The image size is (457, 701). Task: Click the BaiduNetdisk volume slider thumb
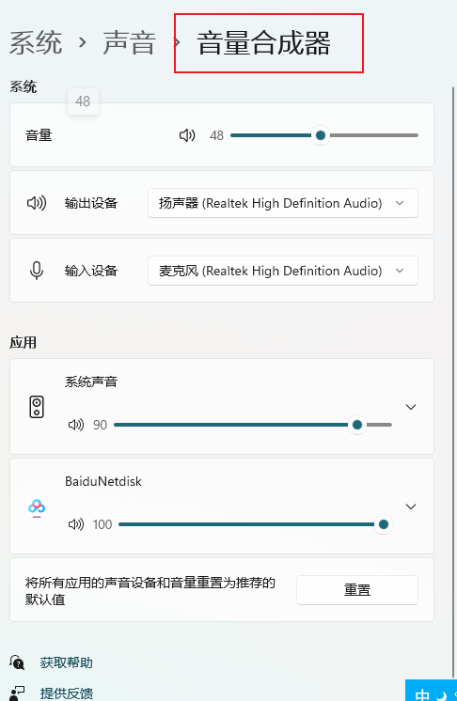pyautogui.click(x=384, y=524)
